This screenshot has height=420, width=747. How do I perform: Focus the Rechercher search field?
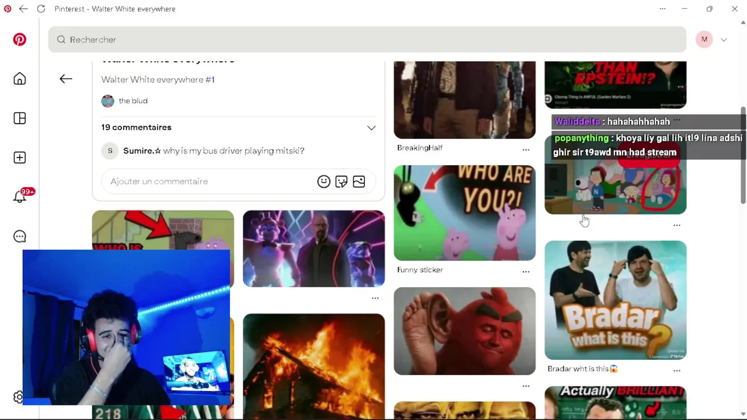[367, 40]
